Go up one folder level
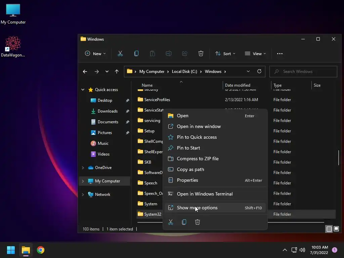Image resolution: width=344 pixels, height=258 pixels. [x=117, y=72]
